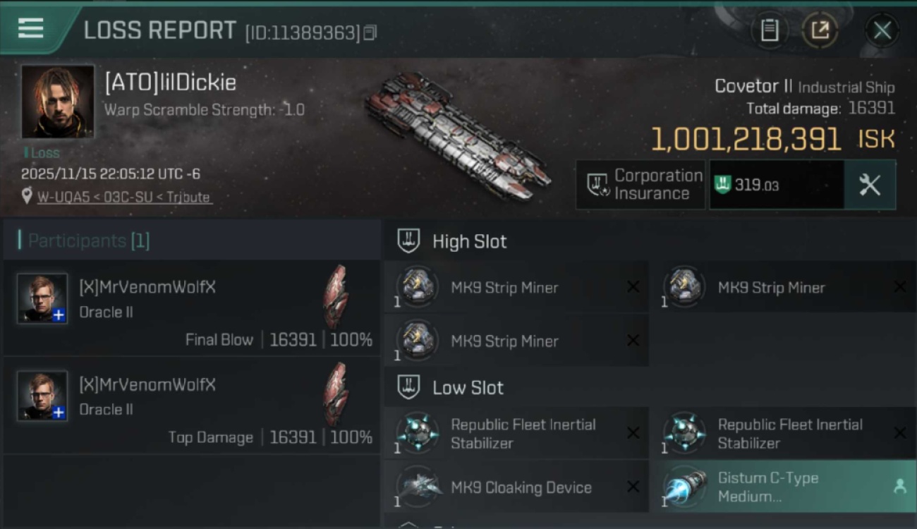View lilDickie pilot portrait
The width and height of the screenshot is (917, 529).
(58, 102)
